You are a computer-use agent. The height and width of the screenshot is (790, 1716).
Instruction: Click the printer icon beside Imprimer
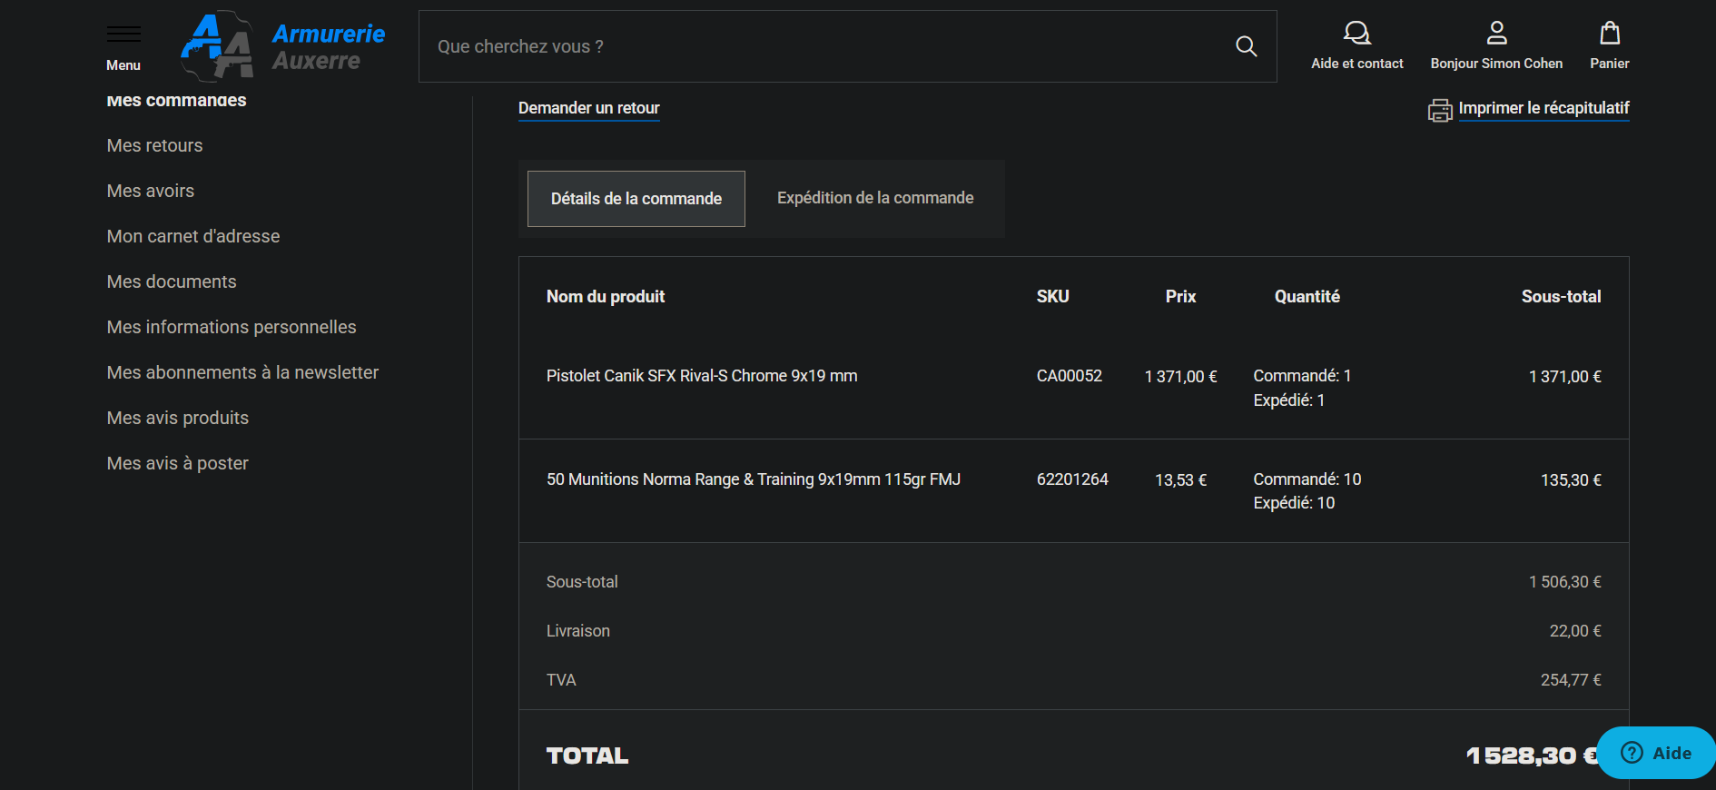(1440, 110)
